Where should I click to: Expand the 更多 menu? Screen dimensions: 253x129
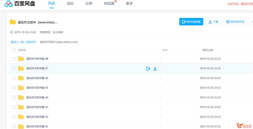[129, 4]
